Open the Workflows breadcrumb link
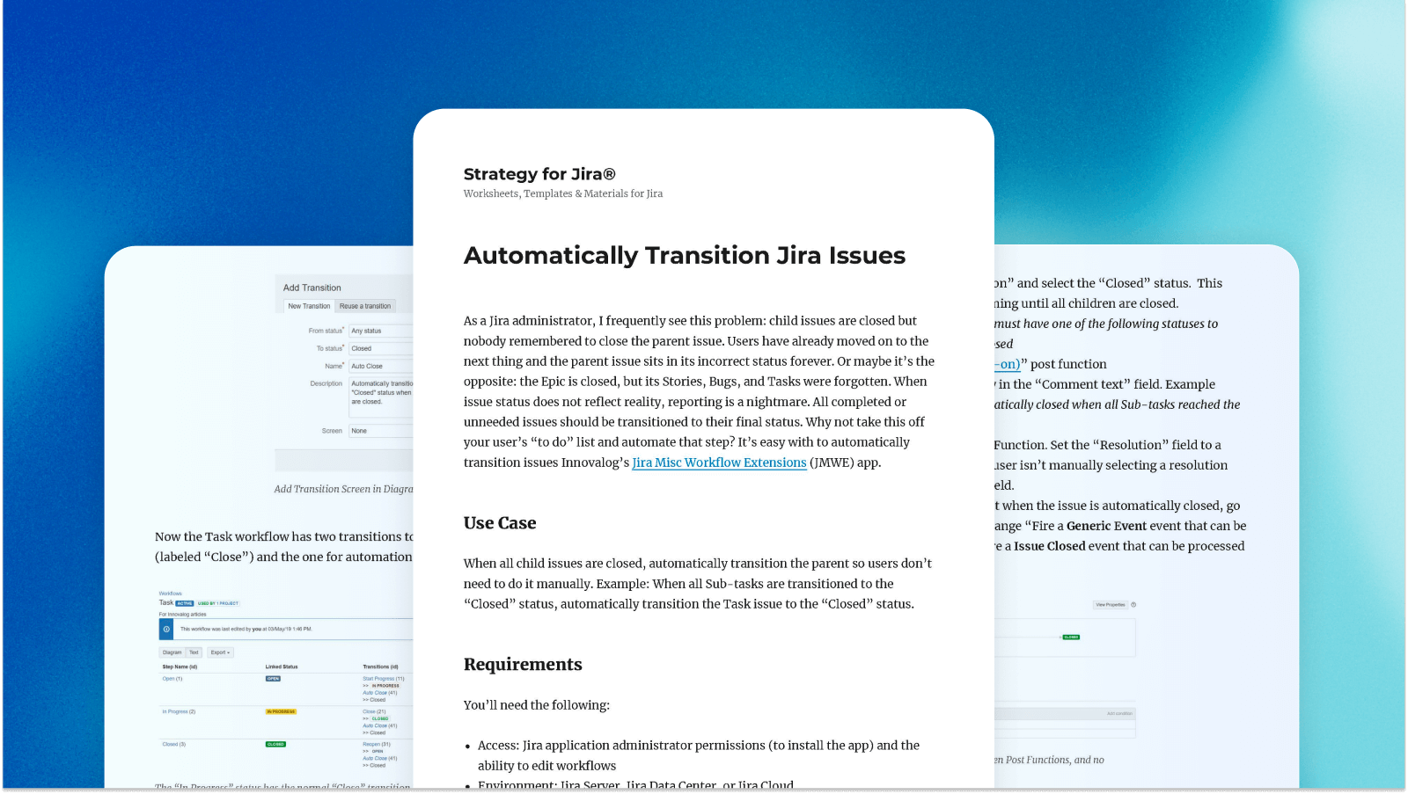Image resolution: width=1408 pixels, height=794 pixels. [170, 594]
